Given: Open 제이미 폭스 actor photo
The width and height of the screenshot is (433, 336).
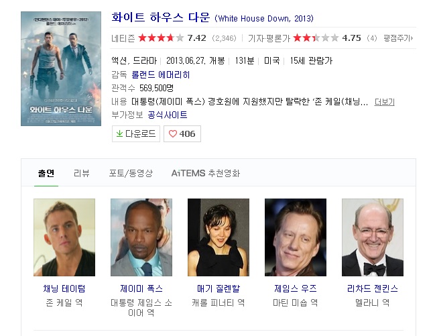Looking at the screenshot, I should 141,237.
